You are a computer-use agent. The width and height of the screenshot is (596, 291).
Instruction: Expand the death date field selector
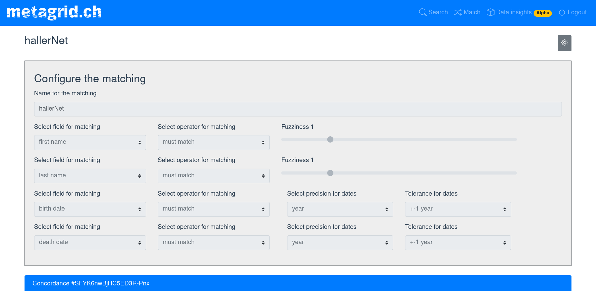pos(90,243)
